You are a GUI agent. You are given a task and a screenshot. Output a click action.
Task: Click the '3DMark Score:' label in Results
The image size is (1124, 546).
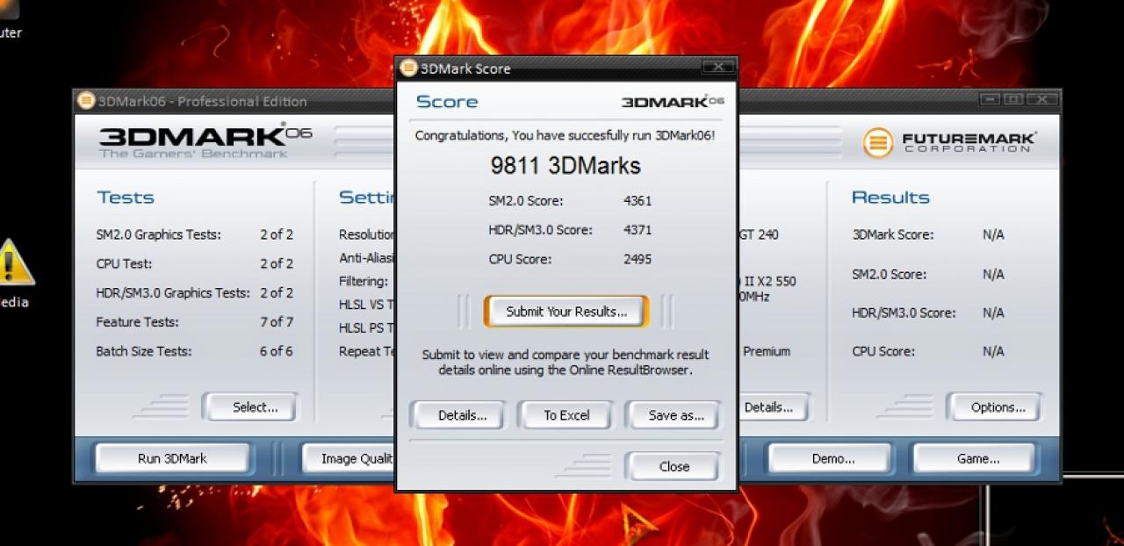pyautogui.click(x=892, y=235)
